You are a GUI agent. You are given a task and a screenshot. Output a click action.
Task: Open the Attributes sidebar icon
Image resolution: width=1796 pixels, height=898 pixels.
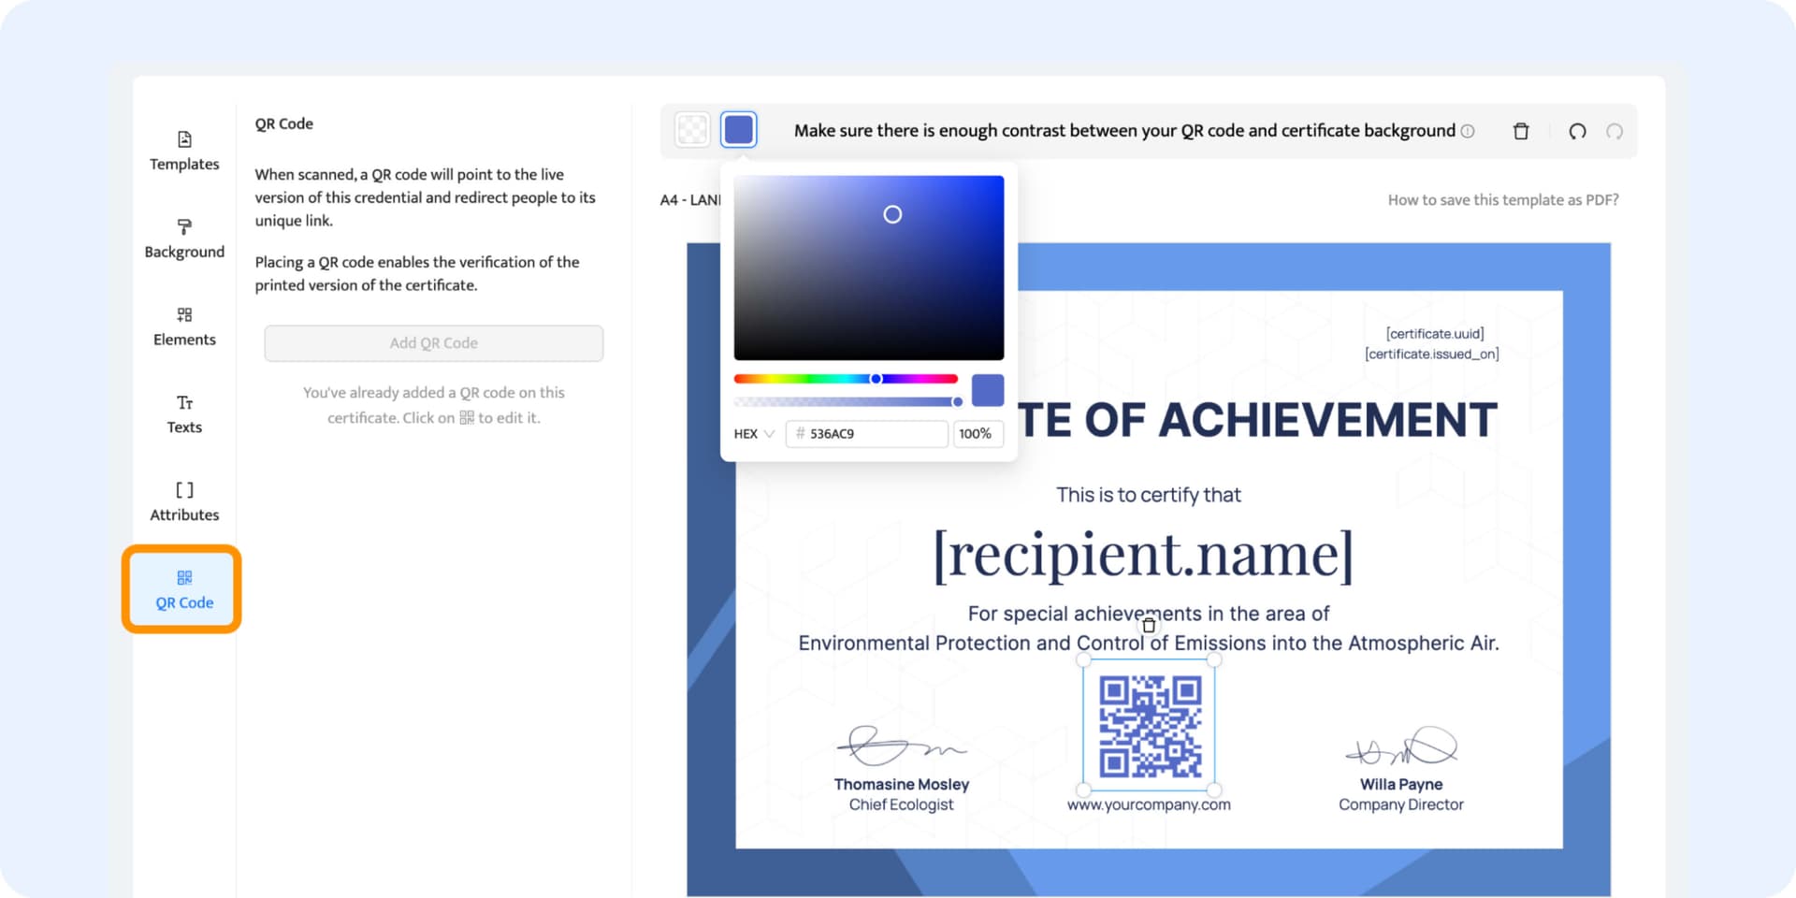[184, 490]
